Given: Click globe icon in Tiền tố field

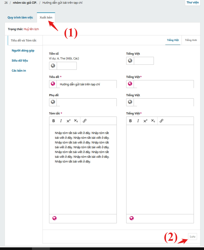Looking at the screenshot, I should point(53,66).
